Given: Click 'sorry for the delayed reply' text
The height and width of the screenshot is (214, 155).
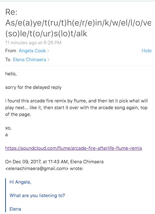Looking at the screenshot, I should click(x=33, y=87).
